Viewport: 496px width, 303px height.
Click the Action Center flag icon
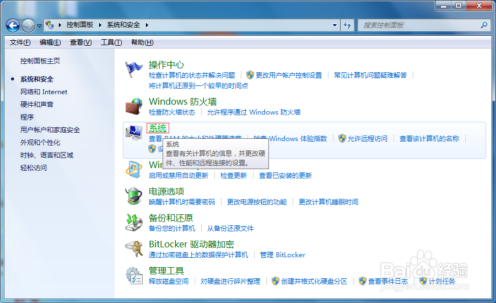133,69
